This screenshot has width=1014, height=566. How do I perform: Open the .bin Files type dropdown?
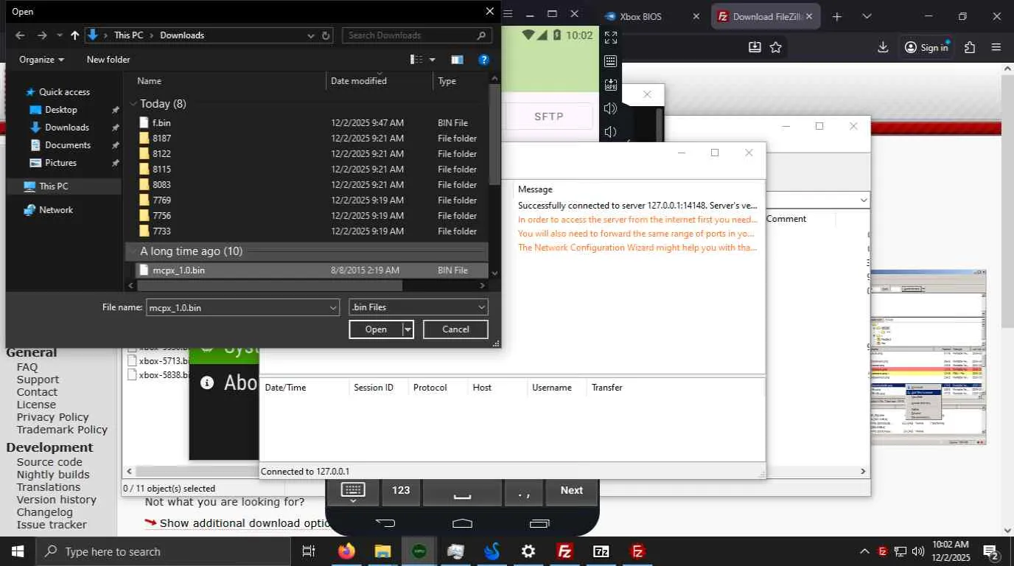pyautogui.click(x=418, y=307)
